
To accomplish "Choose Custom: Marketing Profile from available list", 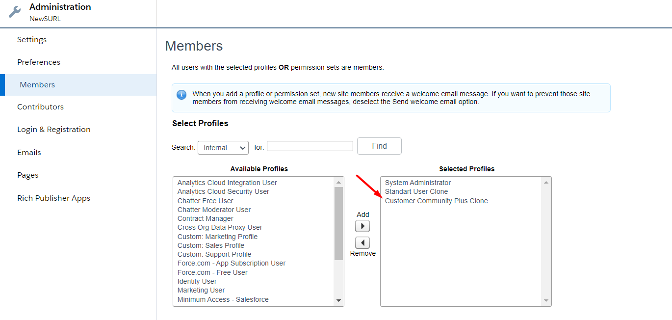I will pos(217,237).
